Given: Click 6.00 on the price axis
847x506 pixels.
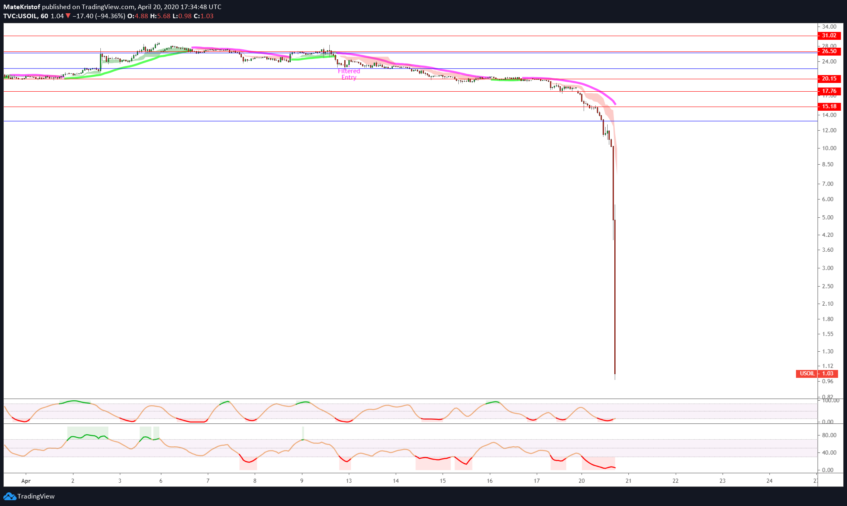Looking at the screenshot, I should coord(828,199).
